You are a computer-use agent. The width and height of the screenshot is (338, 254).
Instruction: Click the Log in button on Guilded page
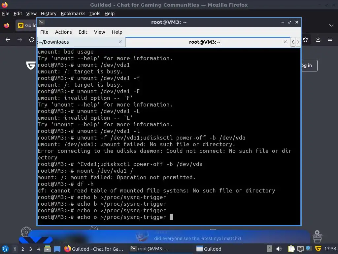coord(309,65)
